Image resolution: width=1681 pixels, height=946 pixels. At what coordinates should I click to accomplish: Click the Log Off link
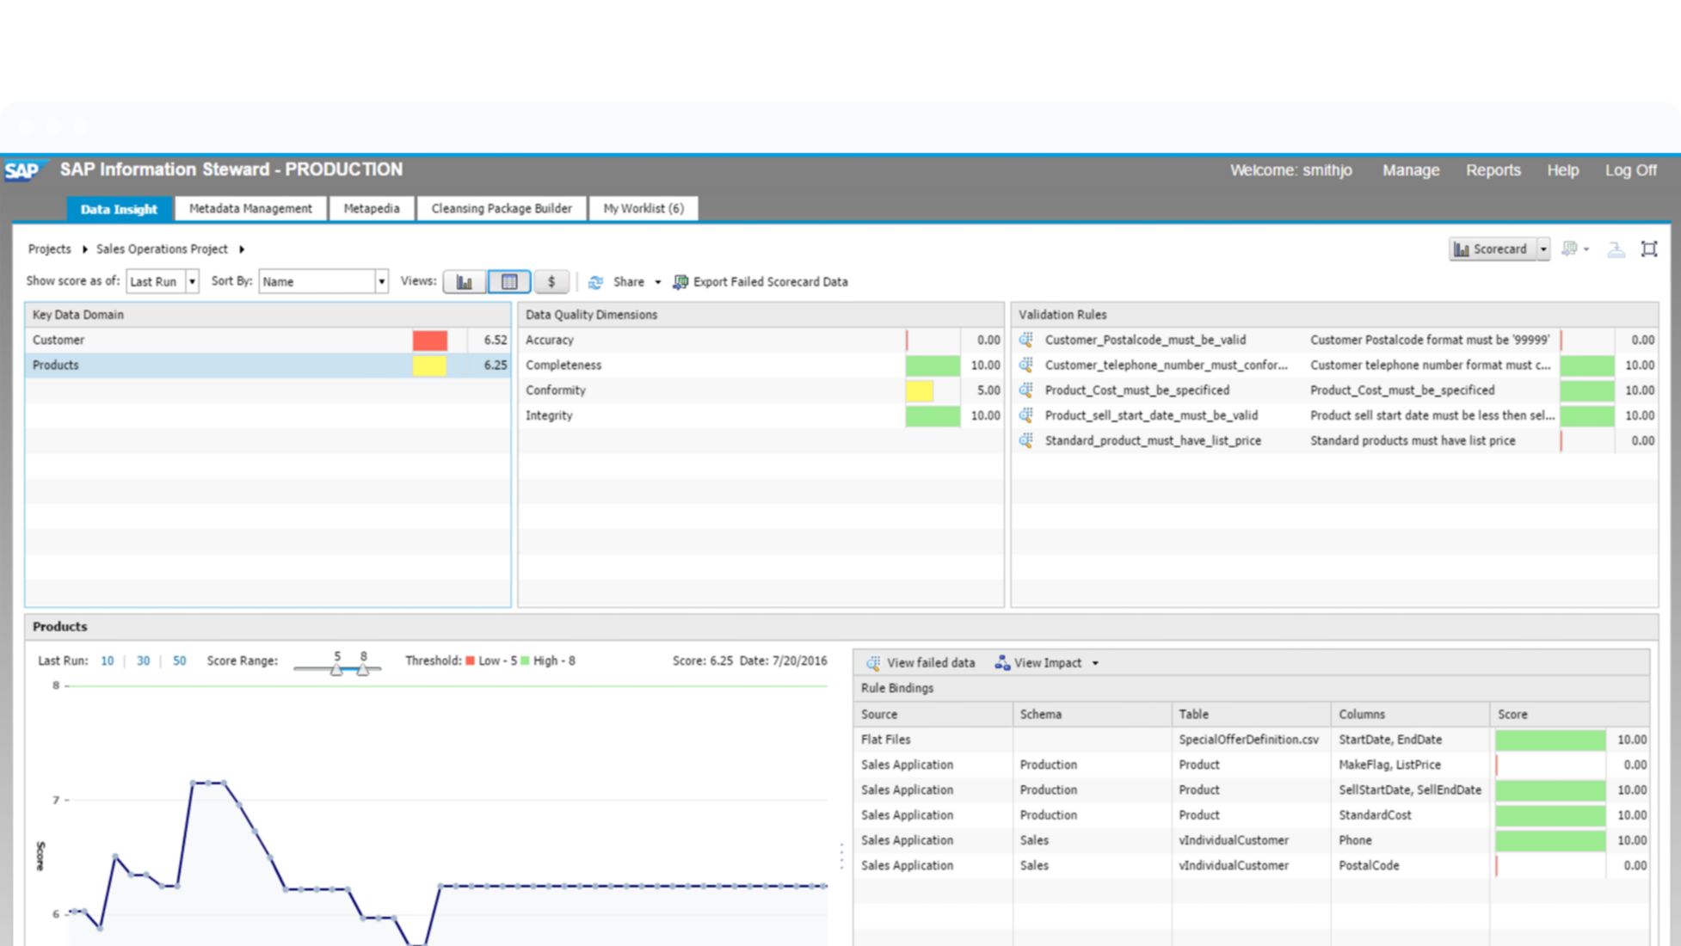(1630, 170)
